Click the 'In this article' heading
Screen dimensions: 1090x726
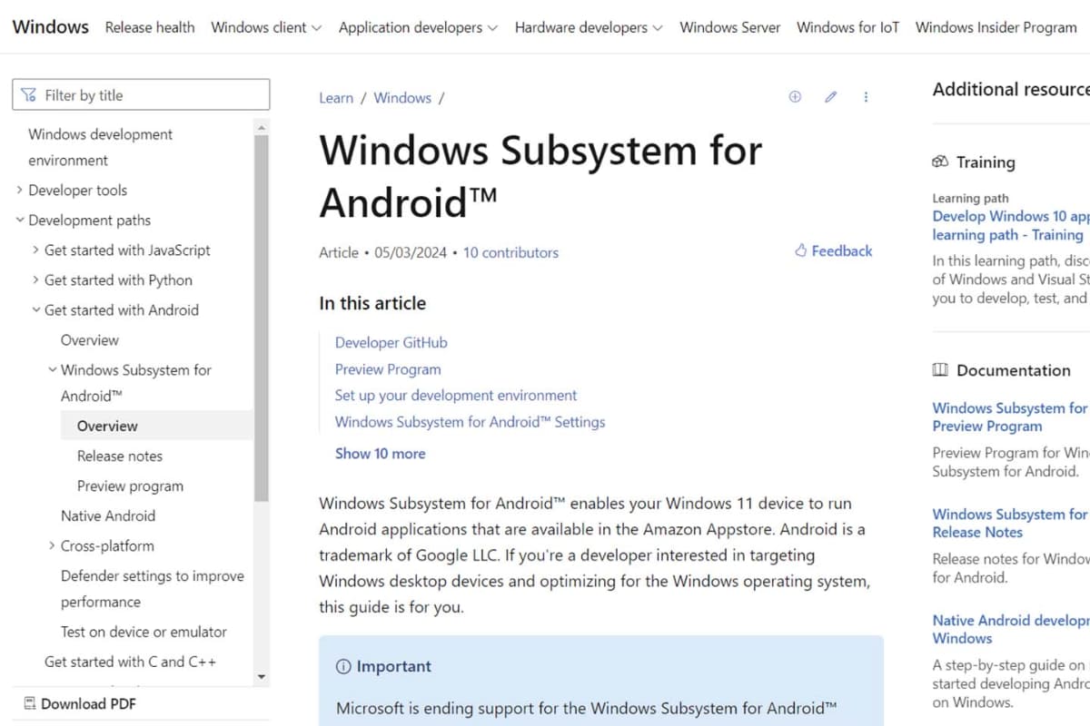click(x=372, y=303)
